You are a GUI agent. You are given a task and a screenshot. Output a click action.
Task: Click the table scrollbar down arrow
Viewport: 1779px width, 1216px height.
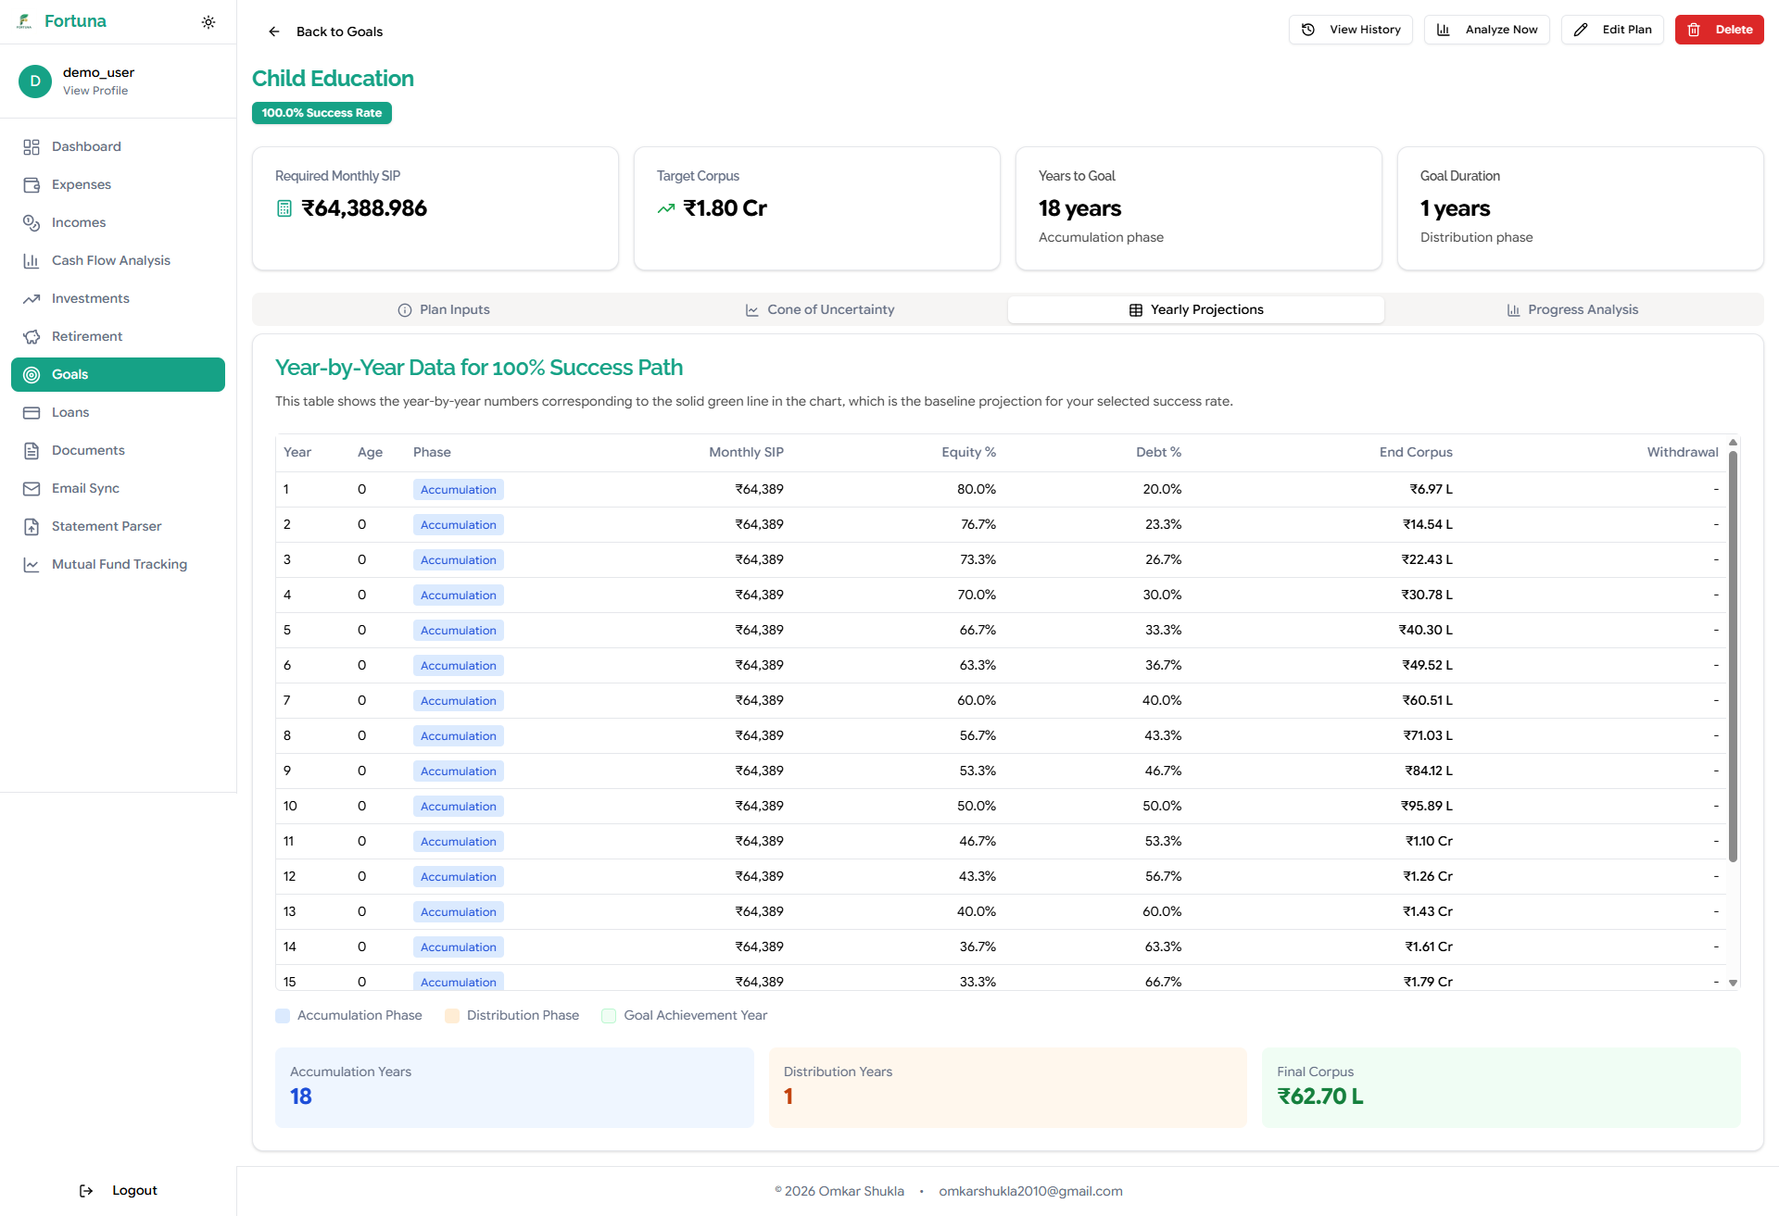(x=1733, y=983)
